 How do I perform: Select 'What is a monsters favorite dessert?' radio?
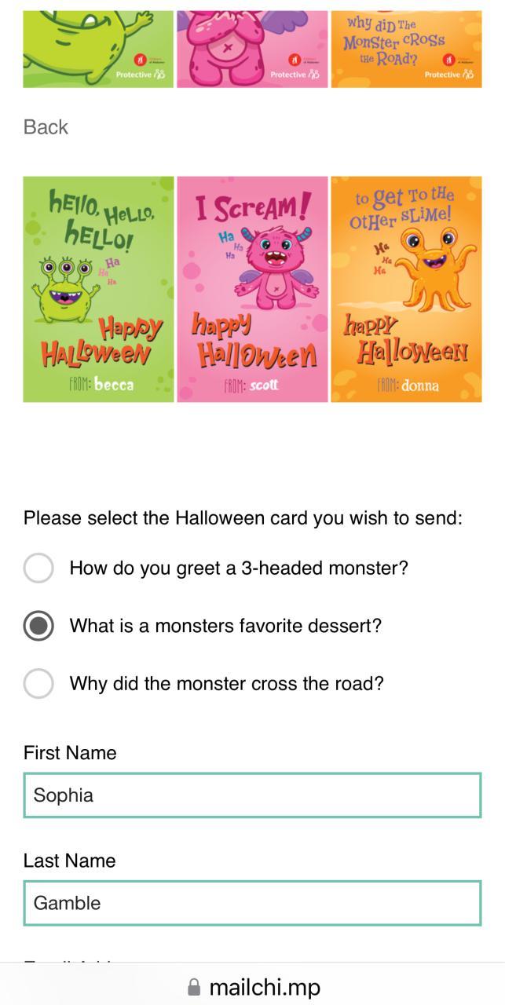point(38,626)
